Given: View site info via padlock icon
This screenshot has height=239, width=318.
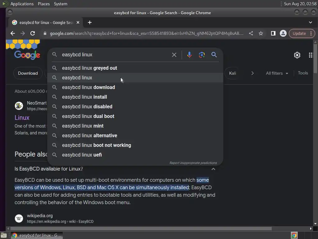Looking at the screenshot, I should pos(45,33).
